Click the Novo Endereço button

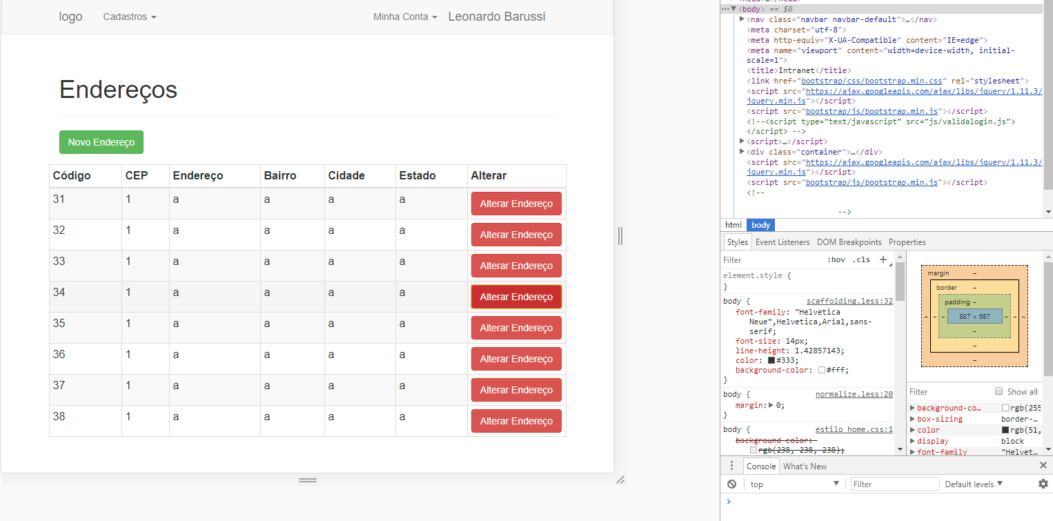[101, 142]
